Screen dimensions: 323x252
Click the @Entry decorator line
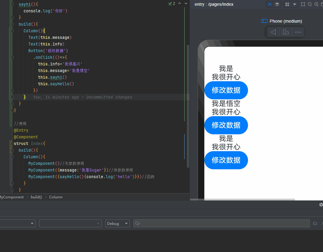point(21,130)
